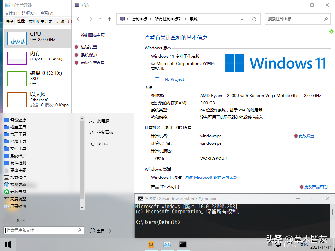Open 高级系统设置 link
335x251 pixels.
click(93, 63)
